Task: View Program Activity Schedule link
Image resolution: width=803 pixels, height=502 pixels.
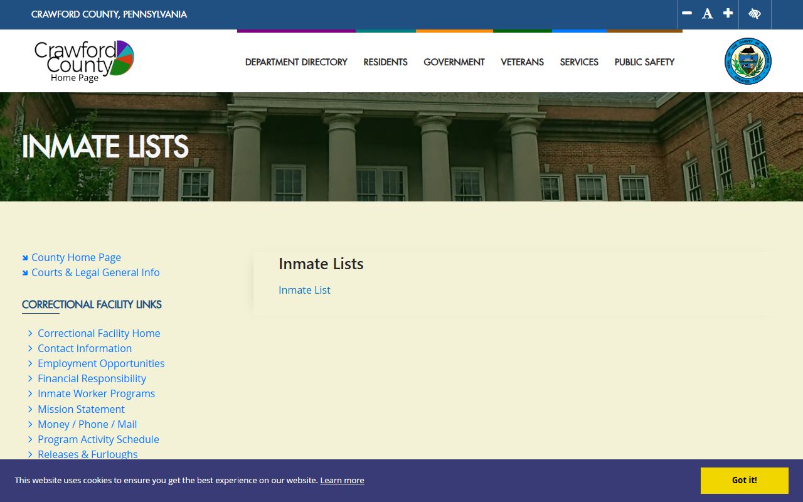Action: 98,439
